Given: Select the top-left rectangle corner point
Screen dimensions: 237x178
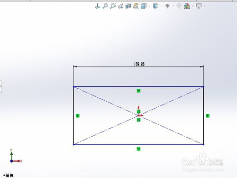Looking at the screenshot, I should point(73,87).
